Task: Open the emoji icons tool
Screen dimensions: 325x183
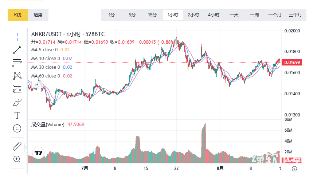Action: (17, 128)
